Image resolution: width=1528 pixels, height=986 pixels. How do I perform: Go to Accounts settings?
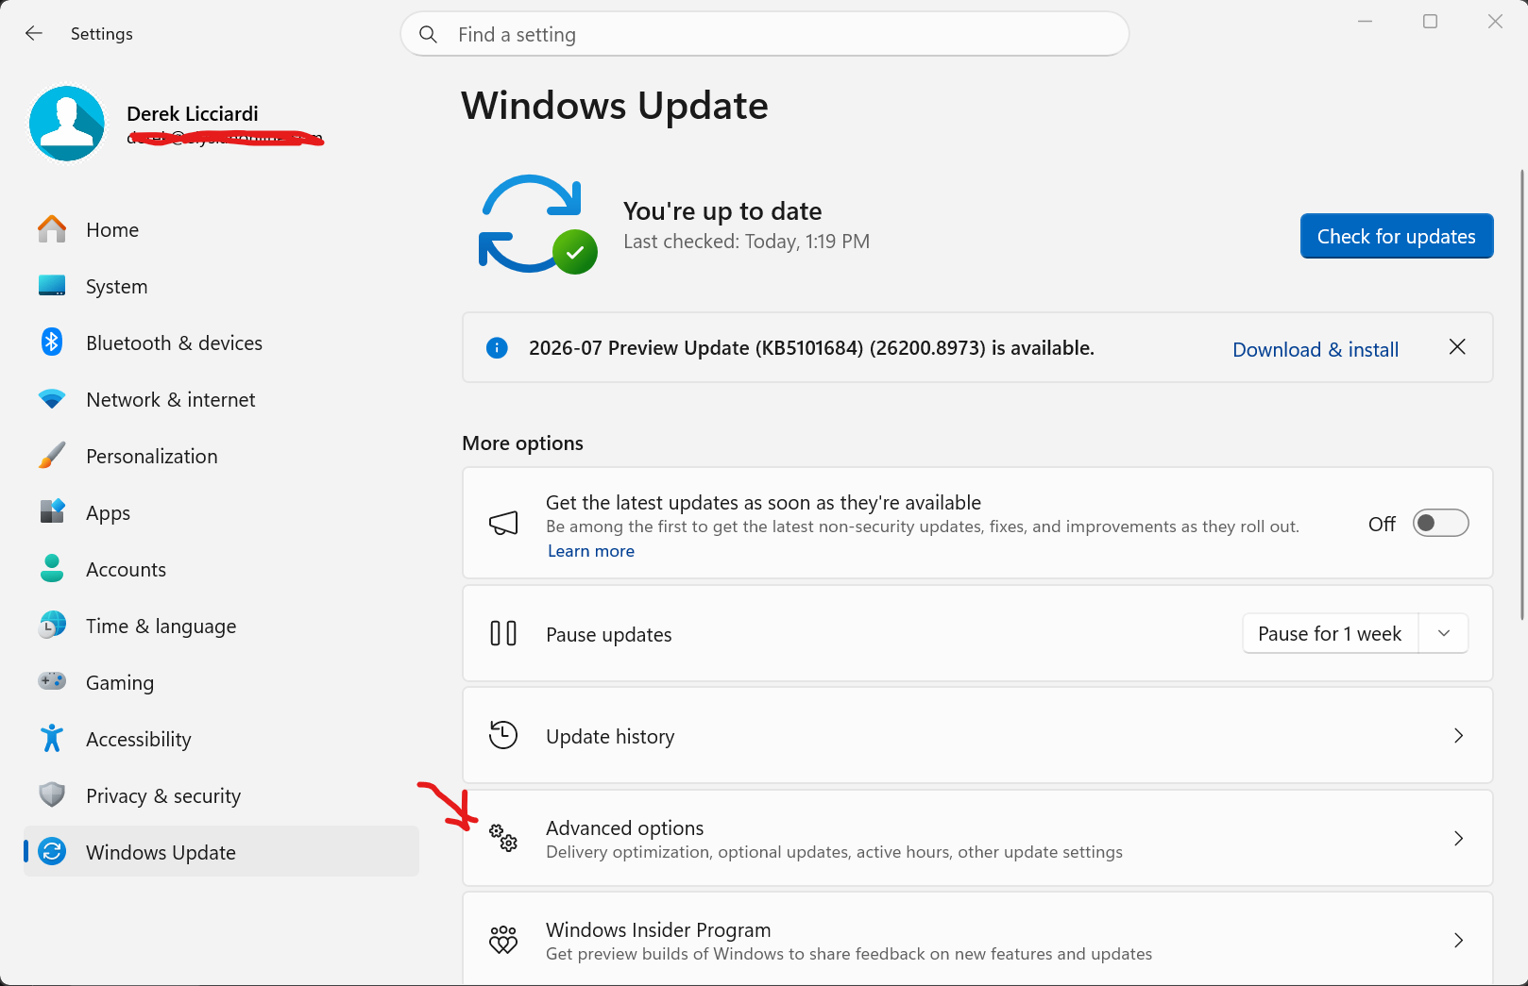[221, 569]
